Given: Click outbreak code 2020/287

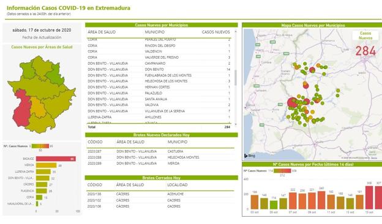Looking at the screenshot, I should [x=94, y=151].
